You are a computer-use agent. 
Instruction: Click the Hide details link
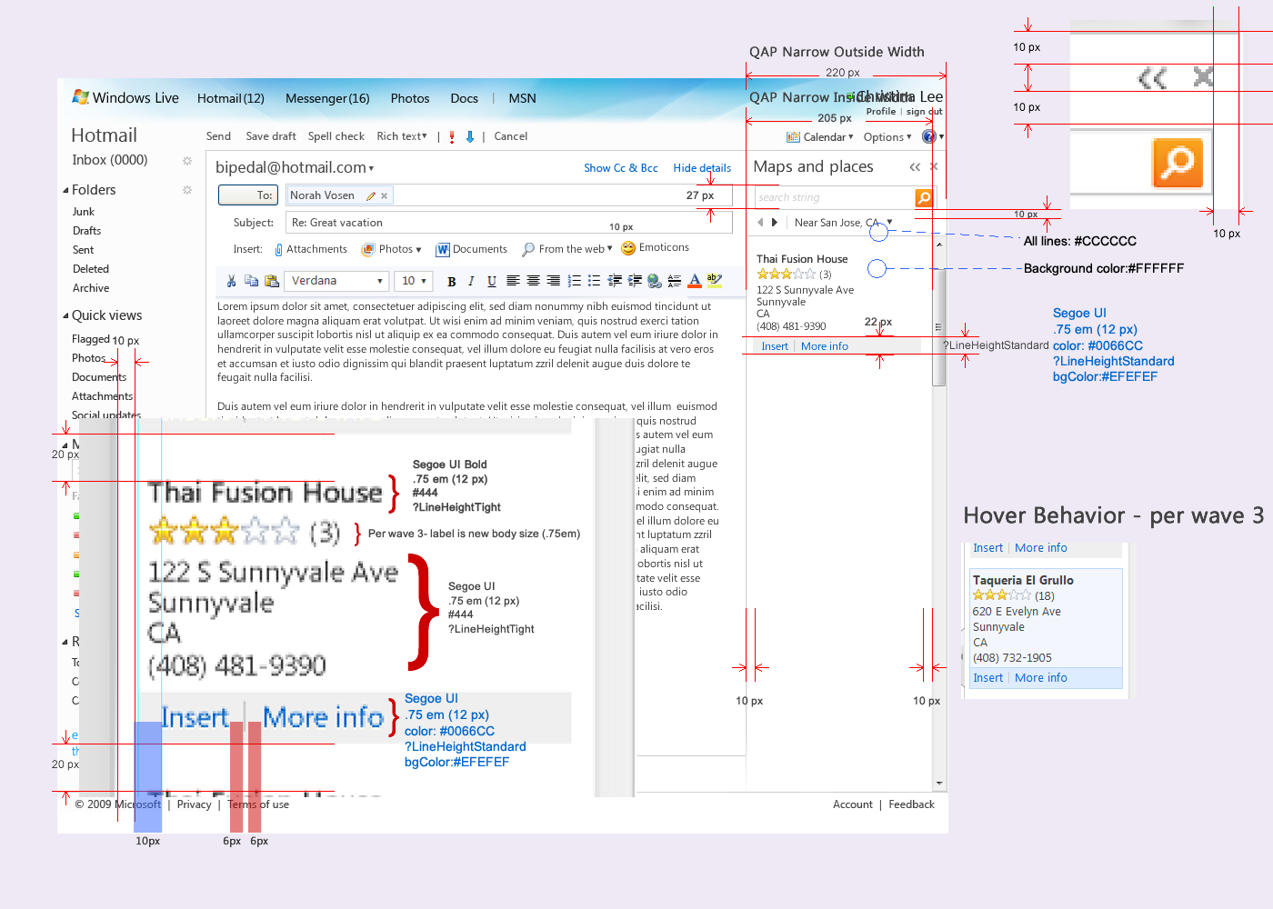pos(702,168)
